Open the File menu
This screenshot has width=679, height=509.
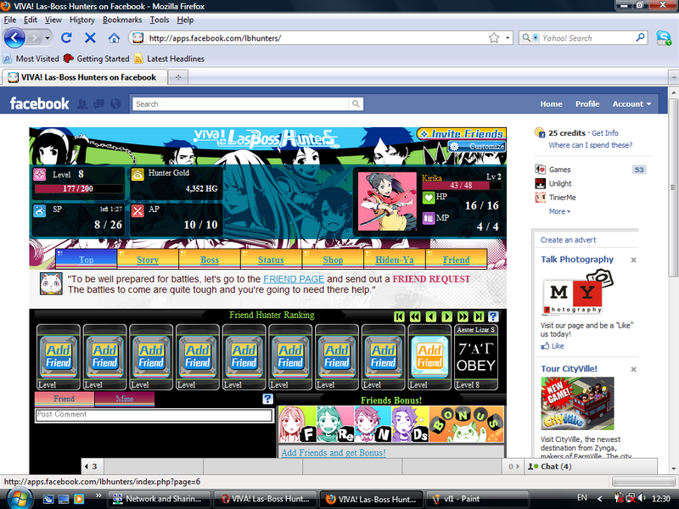[x=9, y=20]
